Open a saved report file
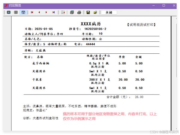This screenshot has width=180, height=135. (95, 12)
